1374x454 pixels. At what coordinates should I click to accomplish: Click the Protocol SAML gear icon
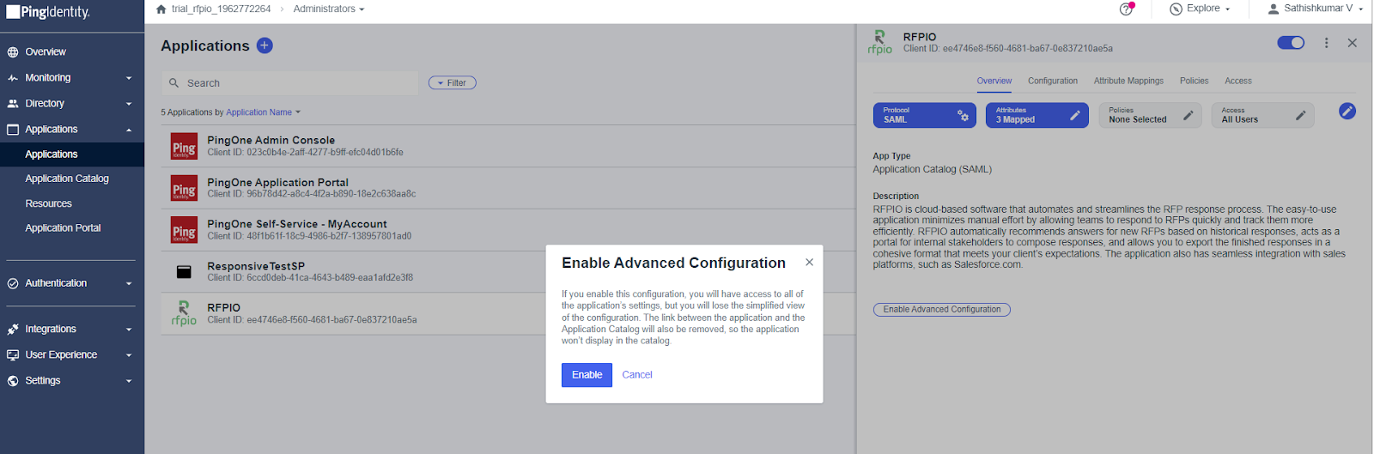click(x=964, y=115)
